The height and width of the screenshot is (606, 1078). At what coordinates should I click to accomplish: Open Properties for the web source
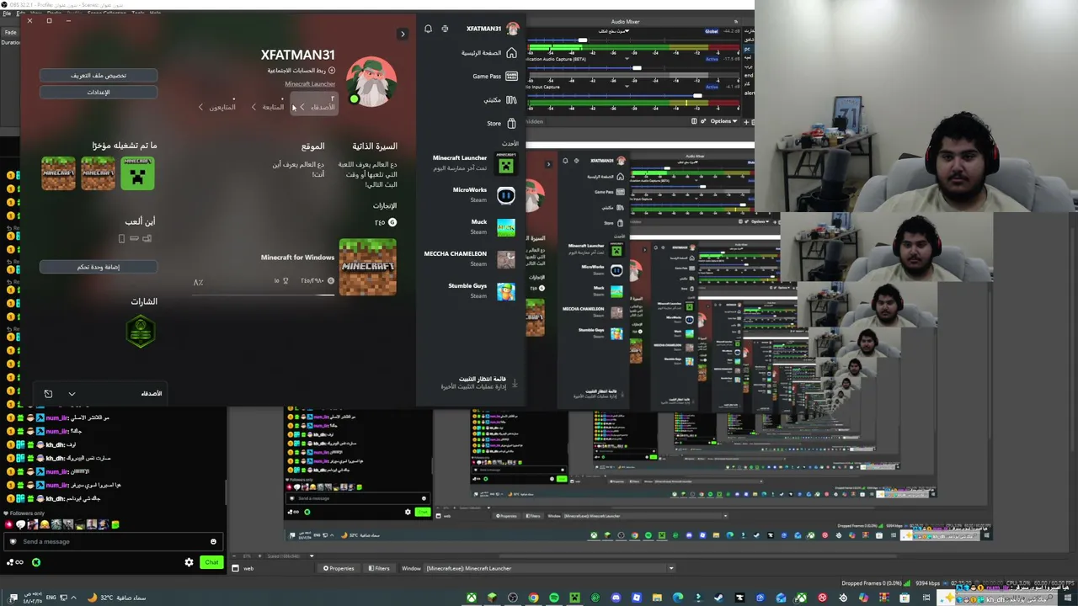tap(339, 568)
